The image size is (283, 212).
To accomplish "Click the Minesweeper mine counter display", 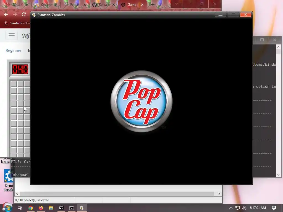I will pyautogui.click(x=20, y=69).
